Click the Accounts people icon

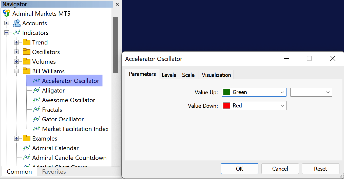point(17,23)
